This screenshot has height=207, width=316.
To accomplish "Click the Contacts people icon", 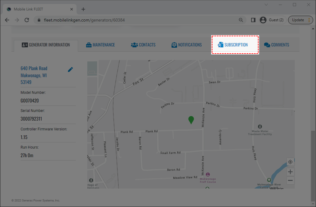I will tap(134, 44).
